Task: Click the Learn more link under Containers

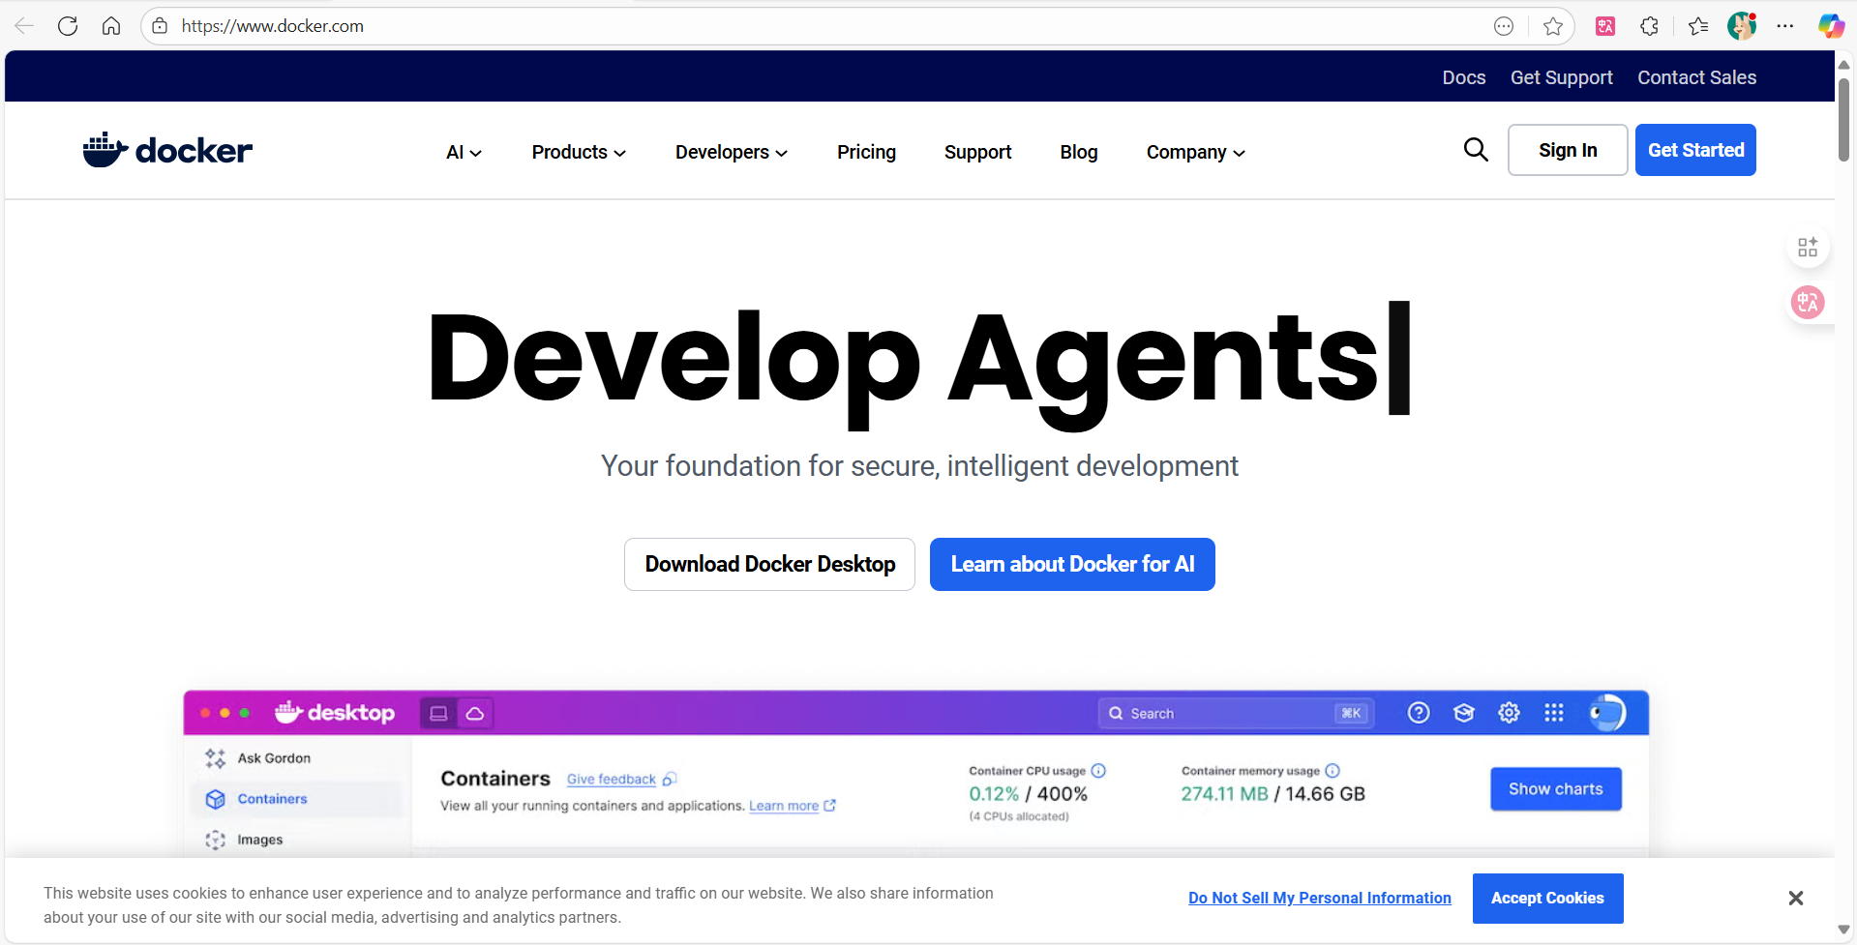Action: click(x=784, y=806)
